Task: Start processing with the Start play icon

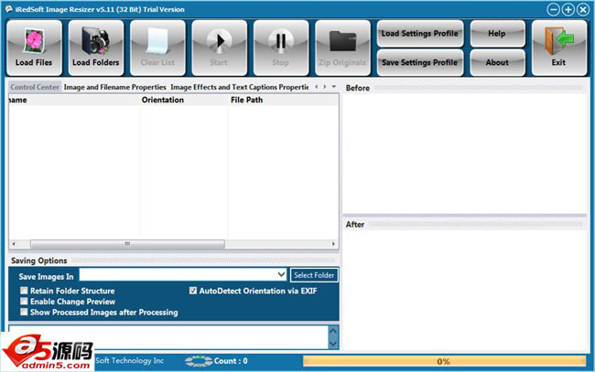Action: (219, 41)
